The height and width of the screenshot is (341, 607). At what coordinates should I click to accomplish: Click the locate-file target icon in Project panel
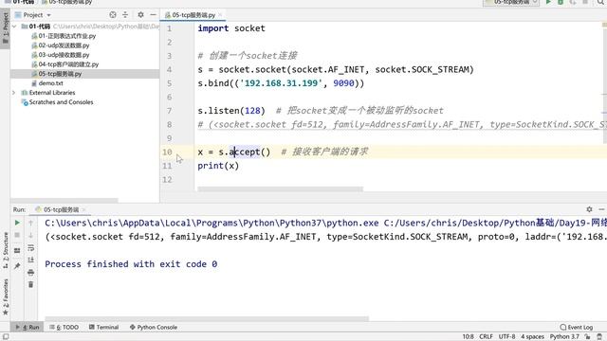(x=113, y=15)
